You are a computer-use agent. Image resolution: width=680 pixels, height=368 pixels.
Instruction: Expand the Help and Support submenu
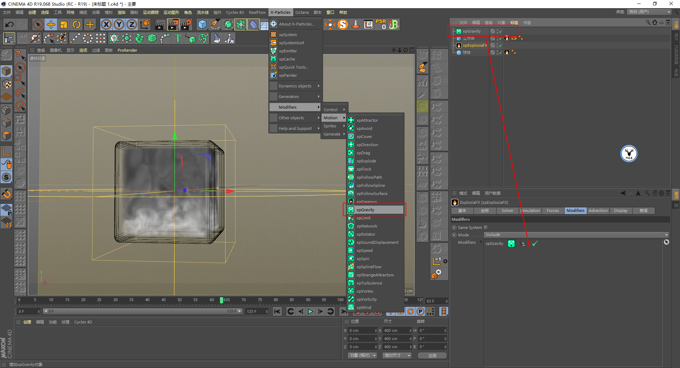(x=296, y=128)
